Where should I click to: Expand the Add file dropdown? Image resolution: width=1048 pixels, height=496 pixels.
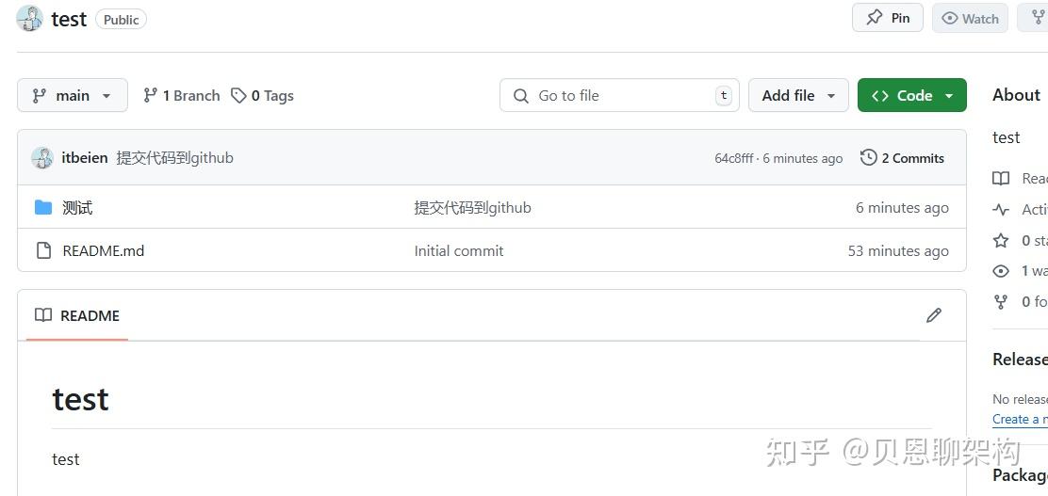click(798, 95)
